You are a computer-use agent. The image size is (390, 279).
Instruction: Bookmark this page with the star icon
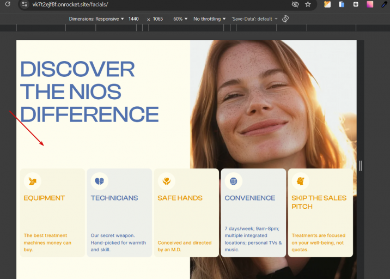[x=308, y=4]
